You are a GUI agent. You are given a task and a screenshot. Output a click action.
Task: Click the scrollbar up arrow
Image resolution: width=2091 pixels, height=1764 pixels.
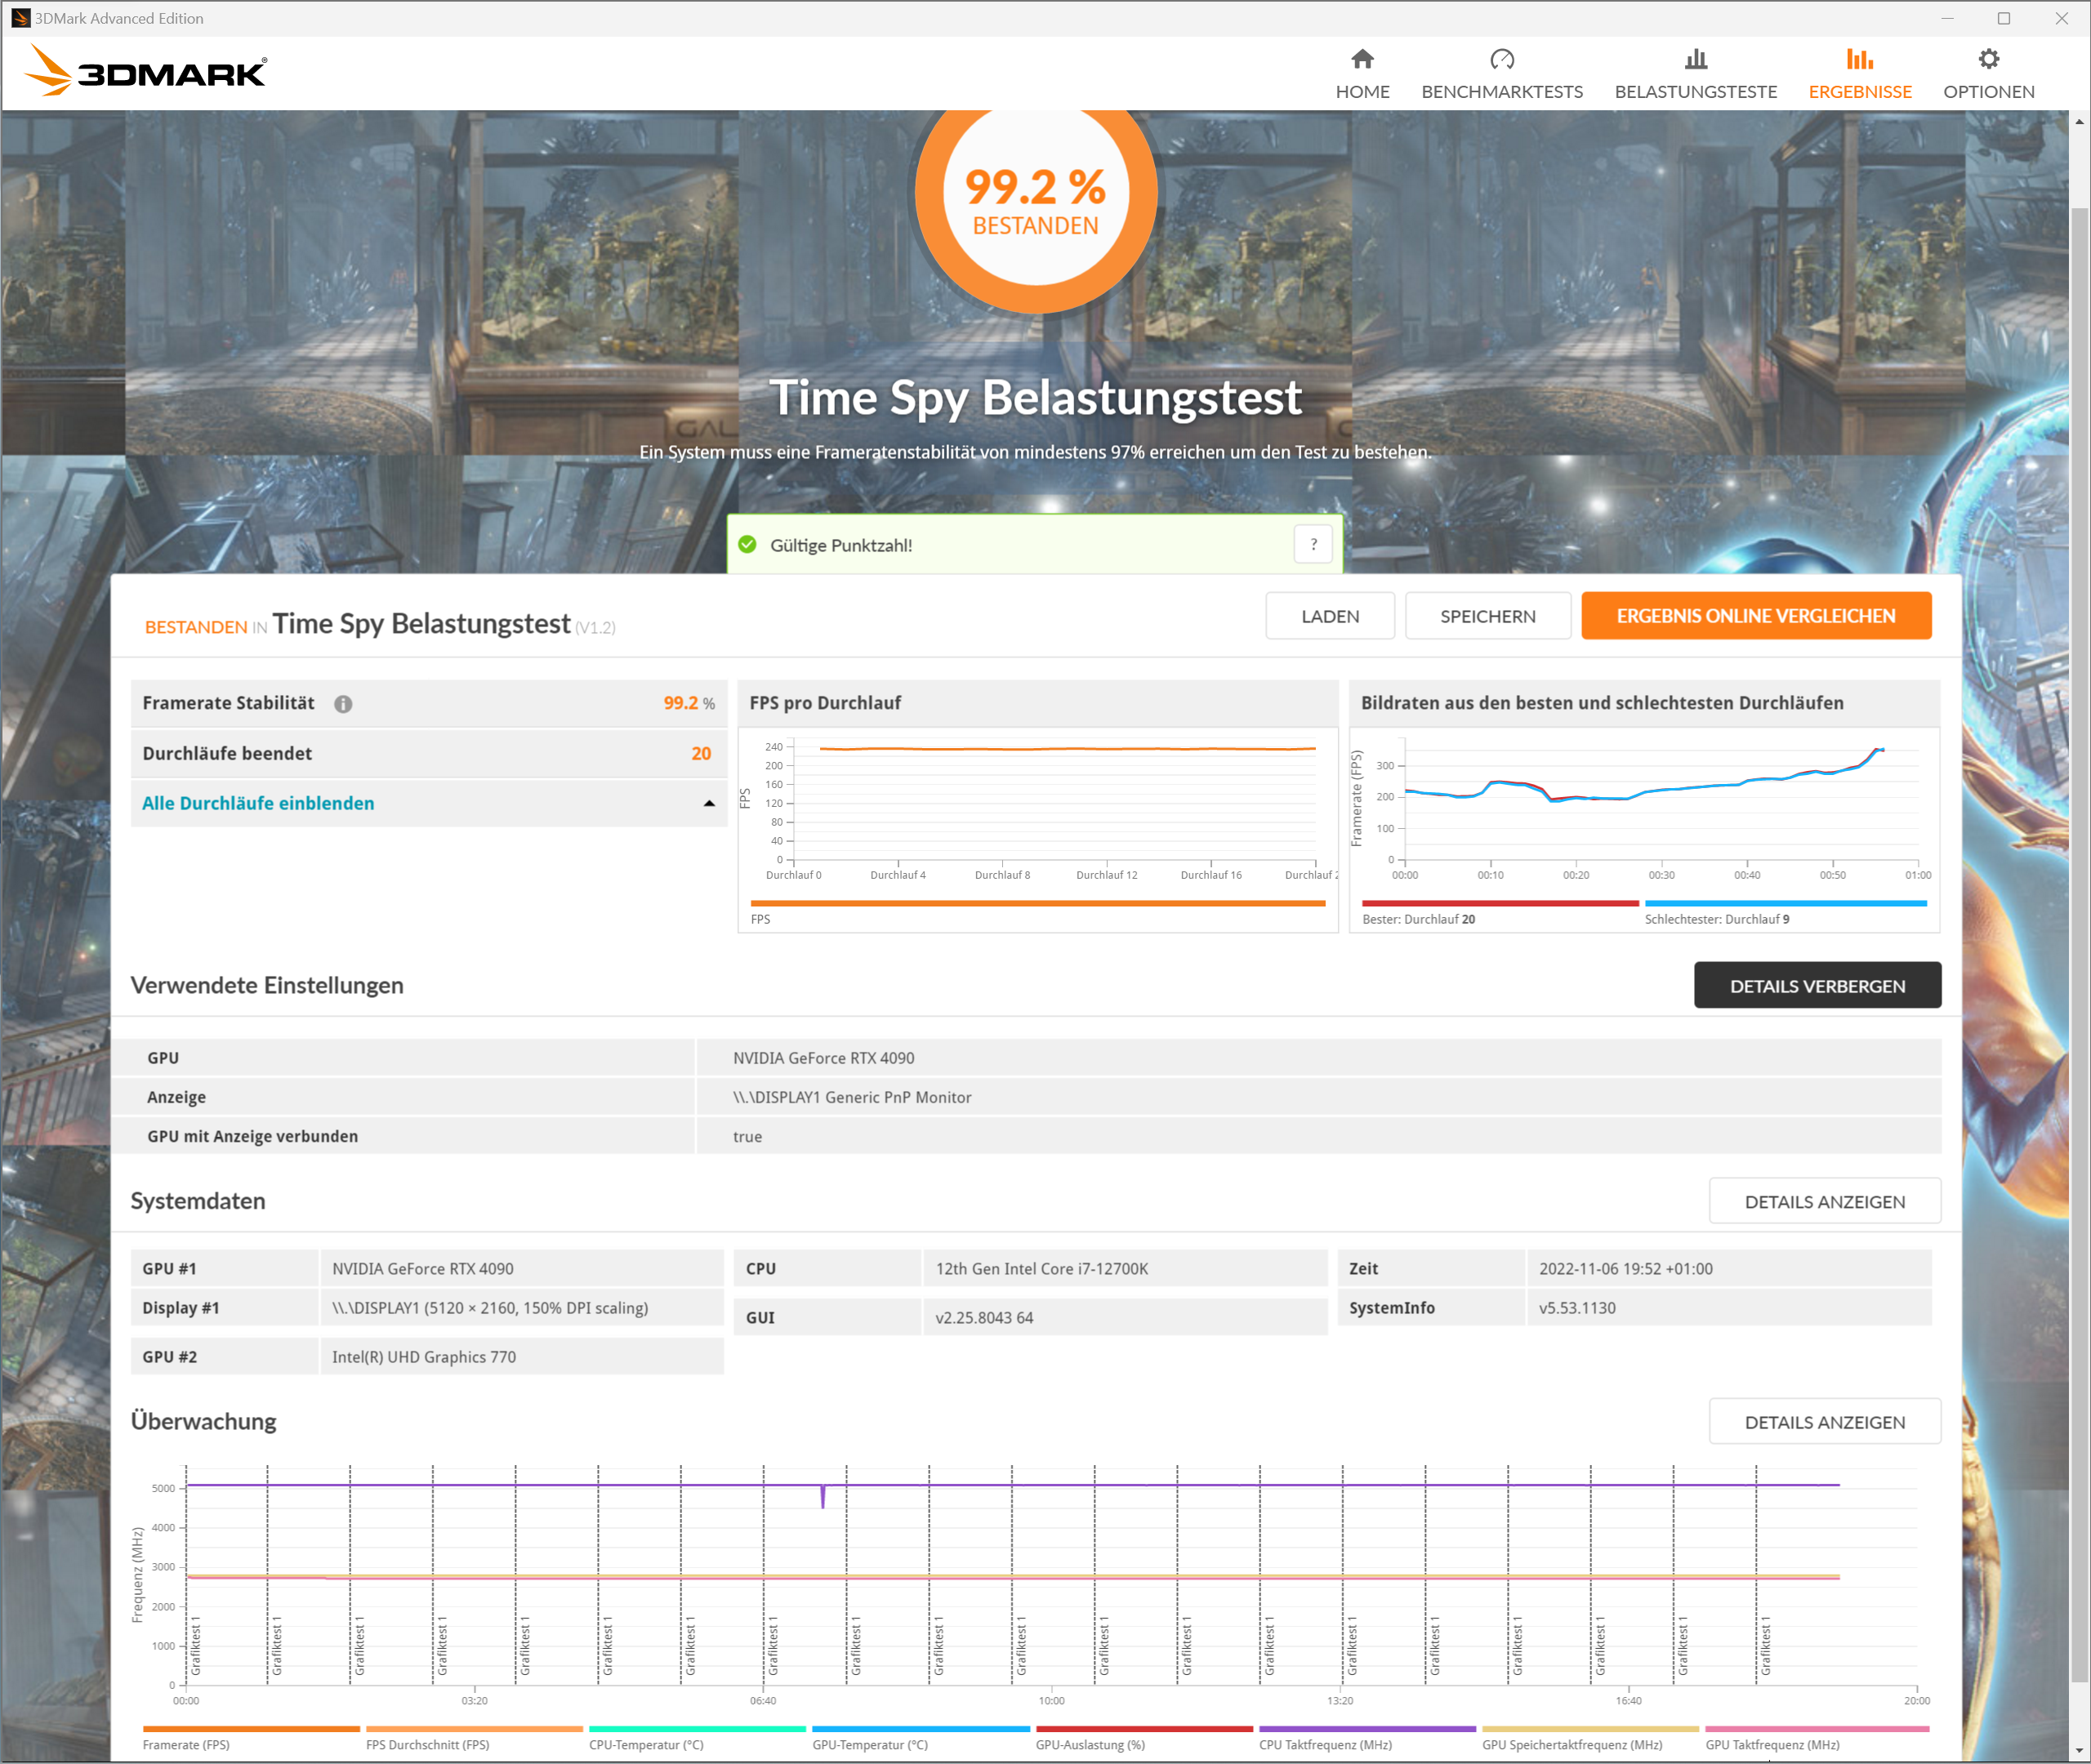click(x=2080, y=122)
